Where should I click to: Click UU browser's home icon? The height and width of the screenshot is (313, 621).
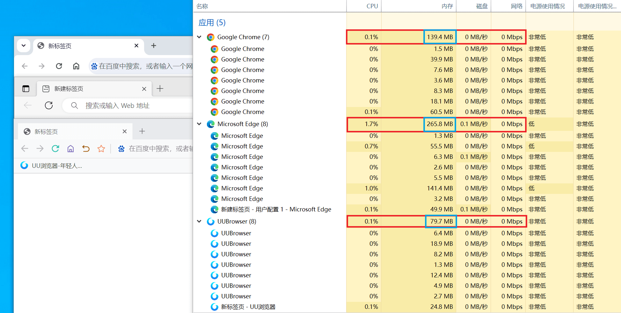click(70, 148)
